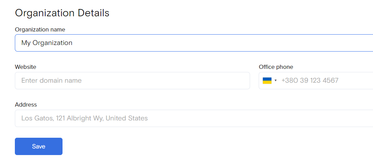Focus the Organization name input field
373x163 pixels.
194,43
